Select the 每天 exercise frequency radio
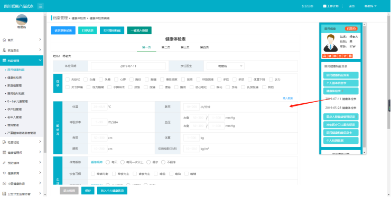Image resolution: width=391 pixels, height=197 pixels. click(x=108, y=162)
